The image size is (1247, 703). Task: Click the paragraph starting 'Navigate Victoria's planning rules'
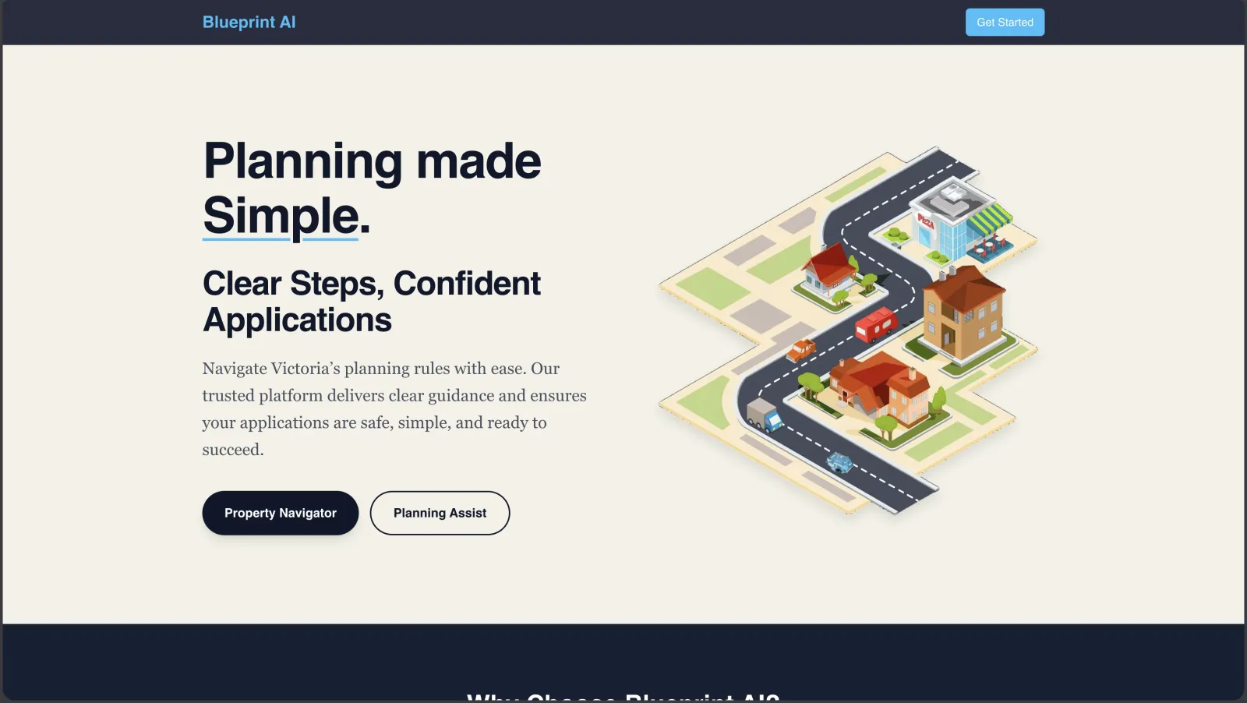pos(394,408)
